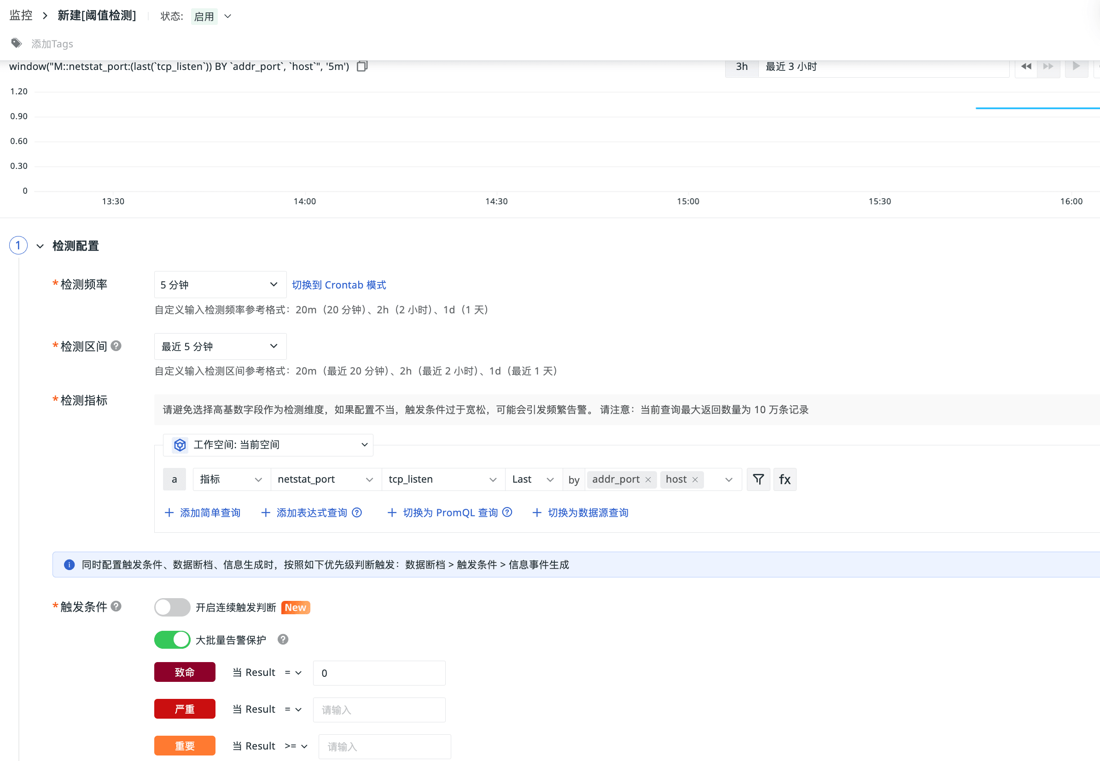Click help icon beside 大批量告警保护
The height and width of the screenshot is (761, 1100).
[x=283, y=640]
